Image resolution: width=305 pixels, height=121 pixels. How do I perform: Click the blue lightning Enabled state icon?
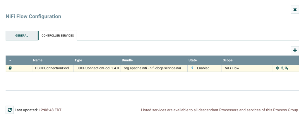tap(192, 68)
